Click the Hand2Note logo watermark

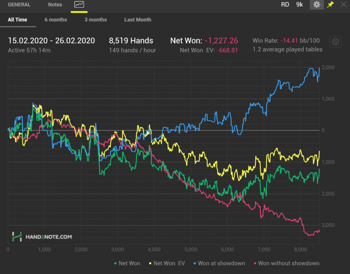(x=42, y=237)
